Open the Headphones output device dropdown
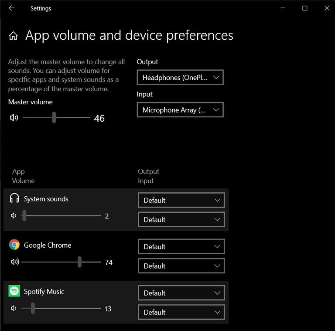Screen dimensions: 335x331 [180, 78]
